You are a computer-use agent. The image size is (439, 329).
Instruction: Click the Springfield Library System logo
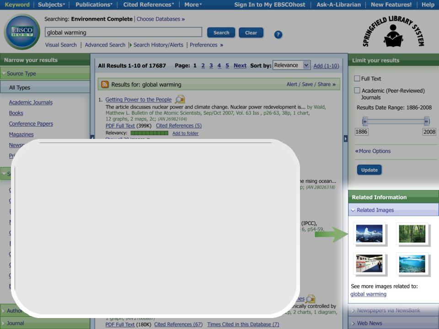[393, 32]
